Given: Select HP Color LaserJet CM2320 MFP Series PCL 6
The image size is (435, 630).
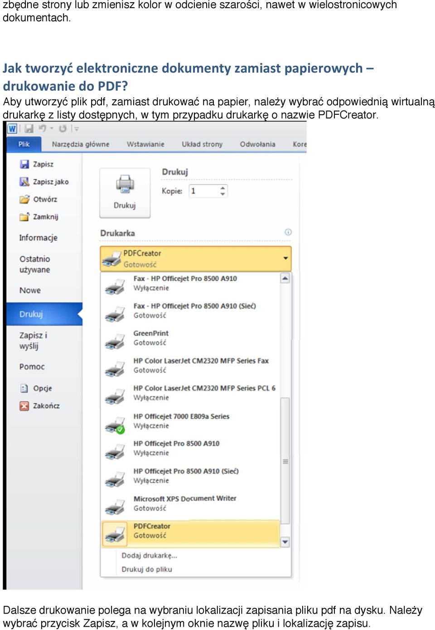Looking at the screenshot, I should click(x=190, y=393).
